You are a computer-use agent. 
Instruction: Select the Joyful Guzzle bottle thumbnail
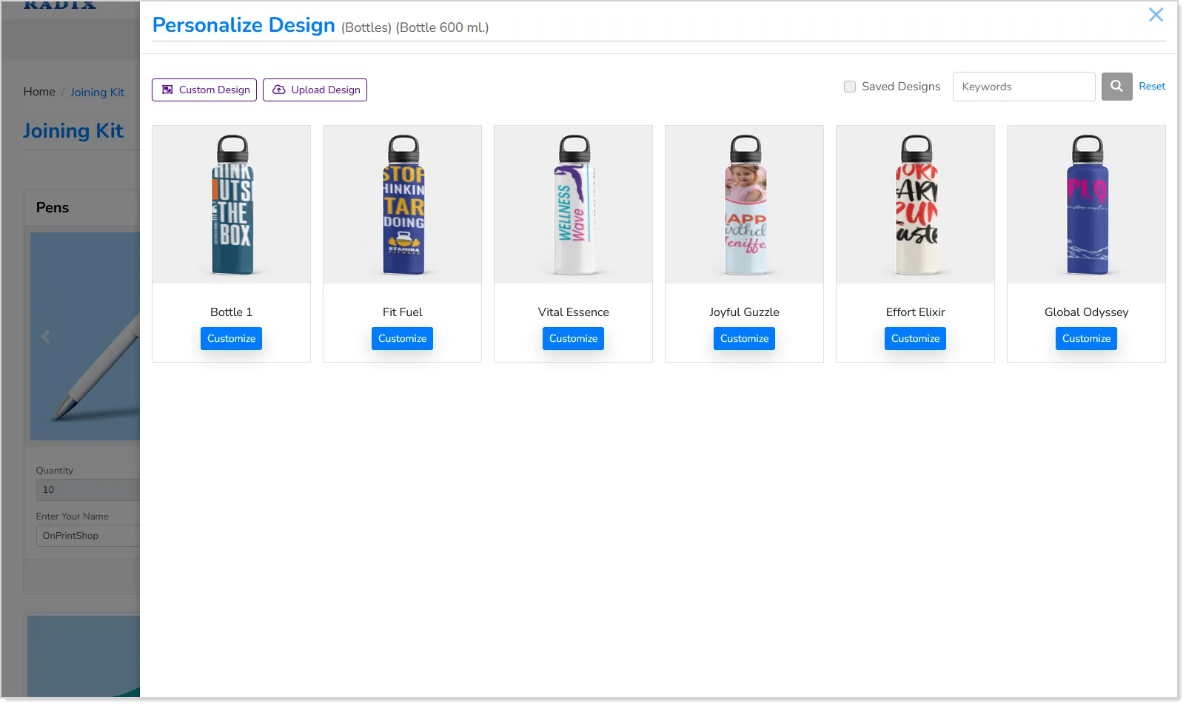coord(744,204)
